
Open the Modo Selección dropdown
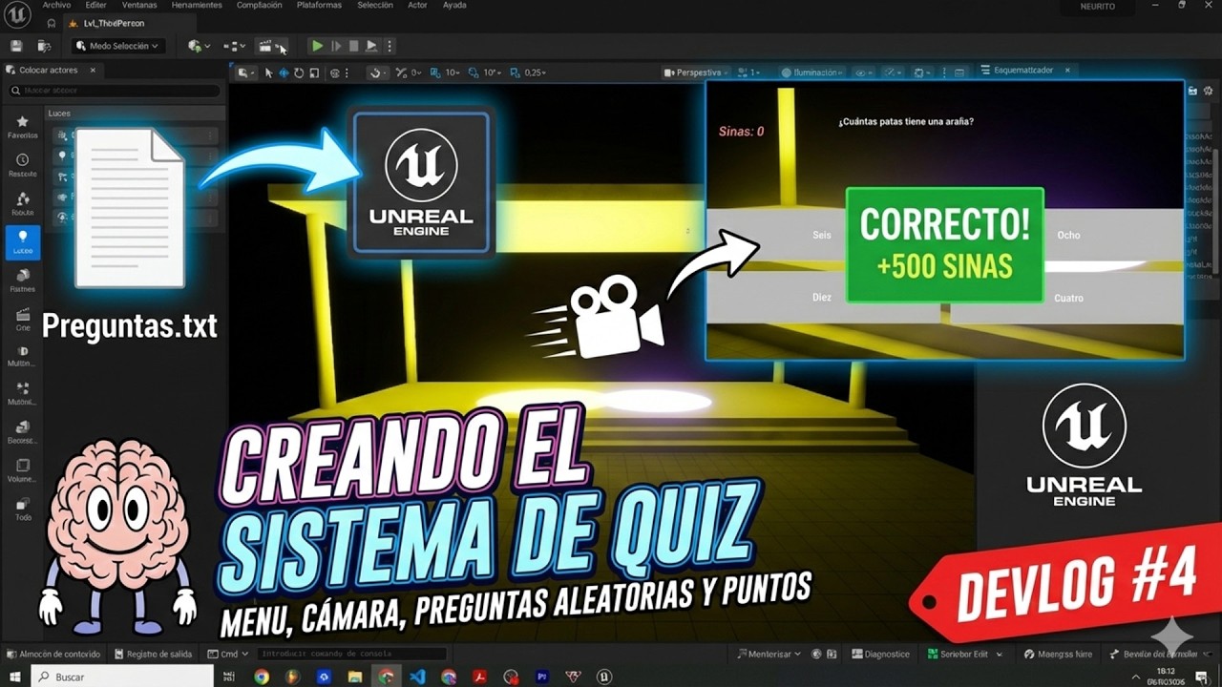click(x=117, y=46)
